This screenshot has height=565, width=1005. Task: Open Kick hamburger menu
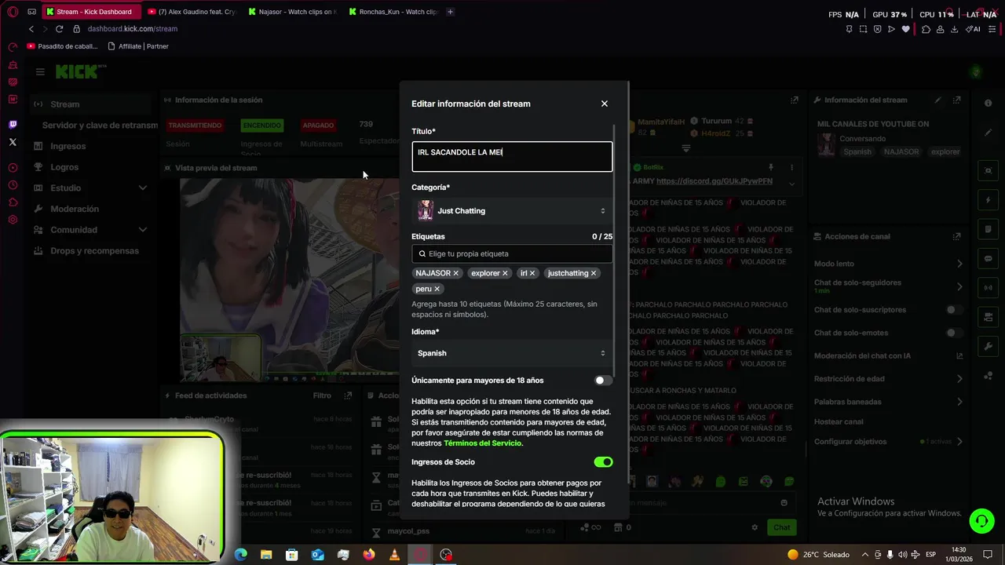pyautogui.click(x=40, y=71)
